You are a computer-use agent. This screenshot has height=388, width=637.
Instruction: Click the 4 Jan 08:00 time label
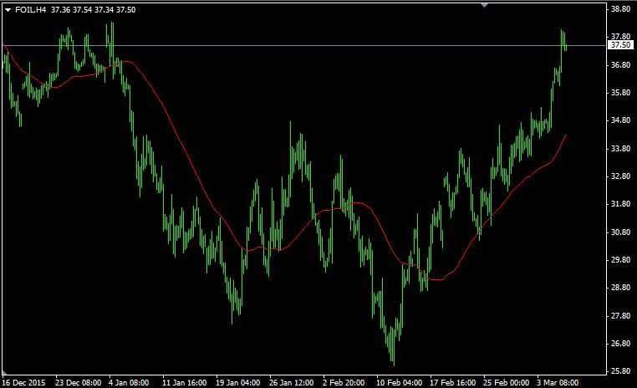[x=129, y=383]
